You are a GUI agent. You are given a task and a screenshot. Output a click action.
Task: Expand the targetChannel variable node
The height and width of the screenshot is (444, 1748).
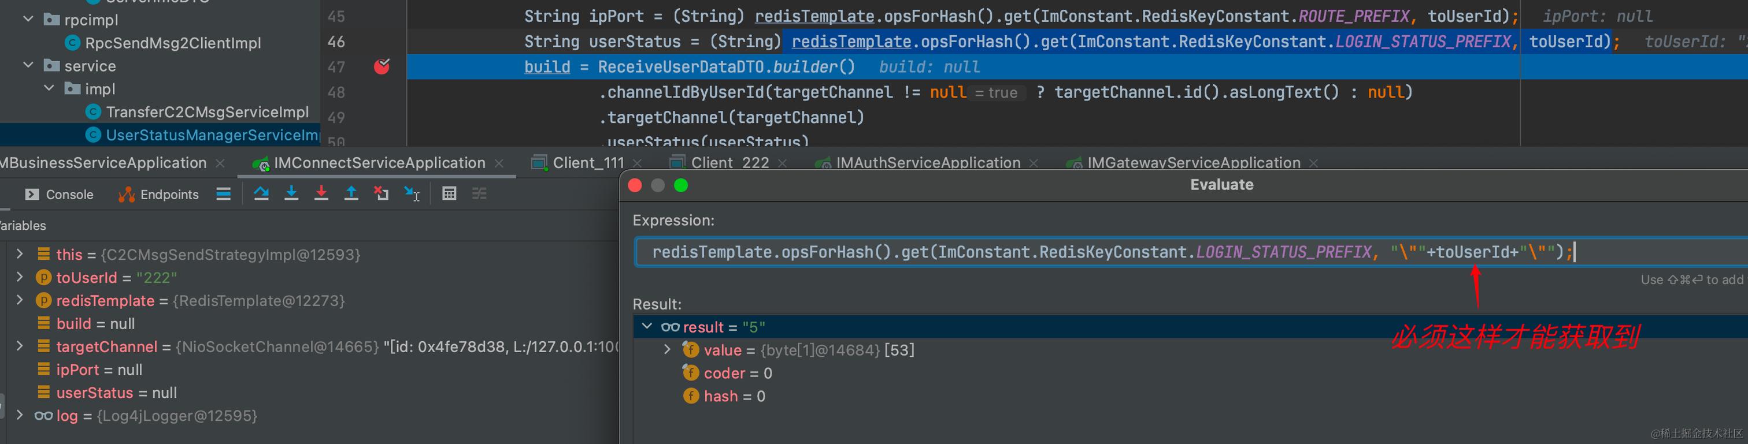[20, 346]
